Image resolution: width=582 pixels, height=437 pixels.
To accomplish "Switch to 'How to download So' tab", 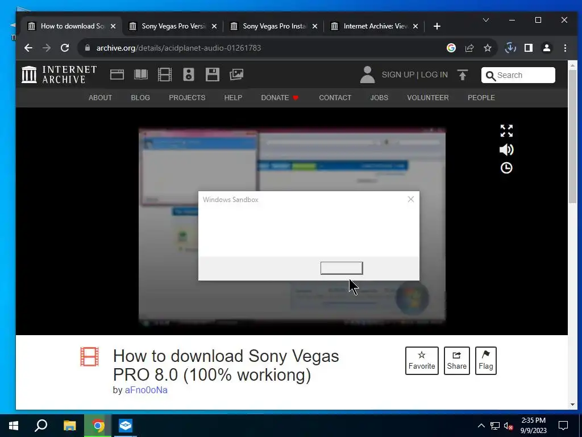I will tap(72, 26).
